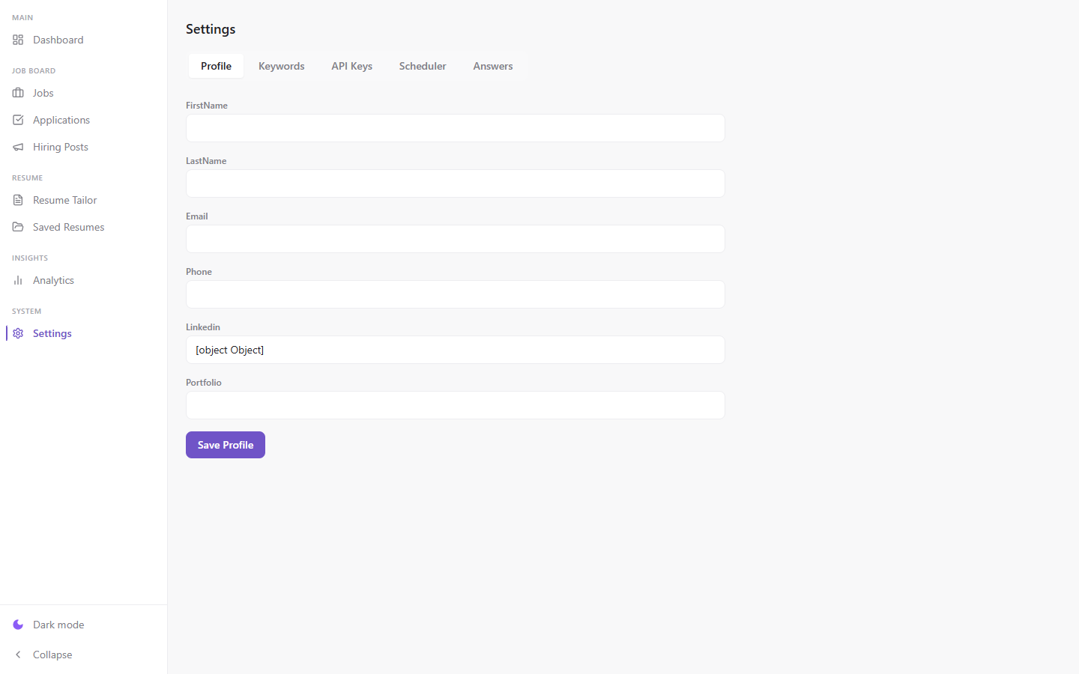1079x674 pixels.
Task: Click the Hiring Posts megaphone icon
Action: (18, 147)
